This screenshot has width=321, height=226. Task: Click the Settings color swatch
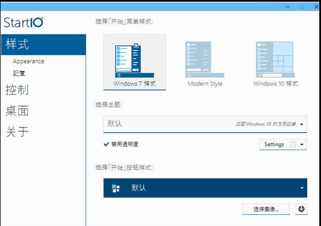(x=292, y=144)
